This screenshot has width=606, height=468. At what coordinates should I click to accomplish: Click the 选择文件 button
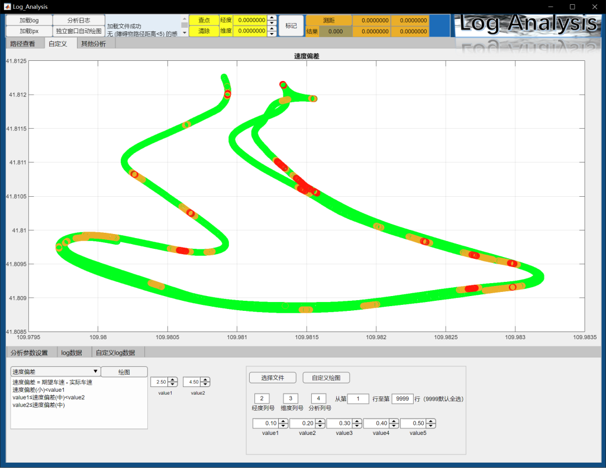tap(273, 378)
